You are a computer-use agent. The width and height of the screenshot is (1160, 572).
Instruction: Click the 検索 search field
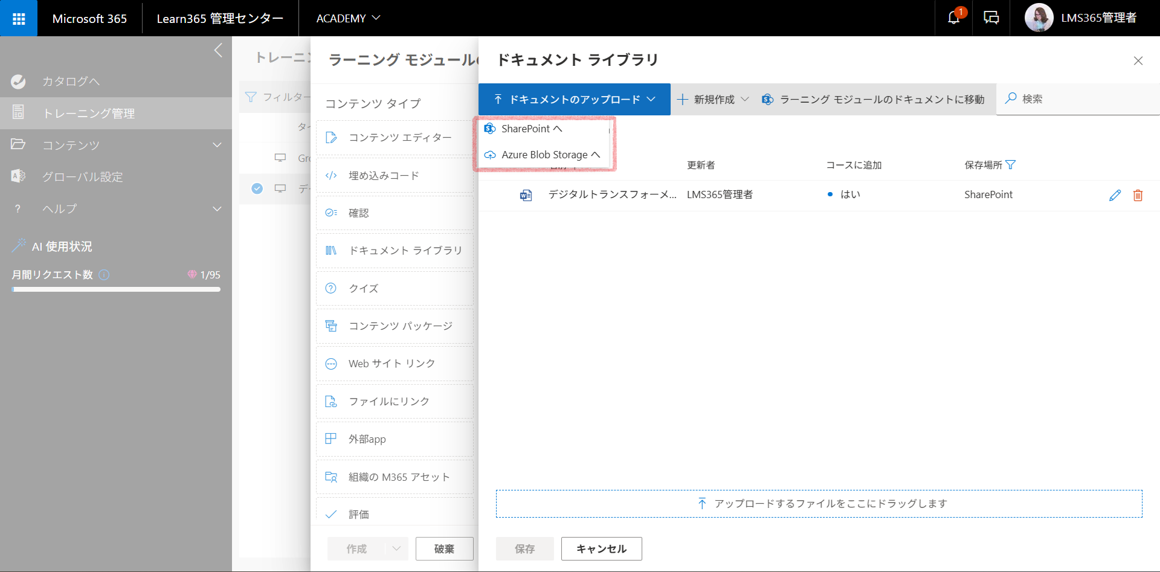tap(1078, 99)
